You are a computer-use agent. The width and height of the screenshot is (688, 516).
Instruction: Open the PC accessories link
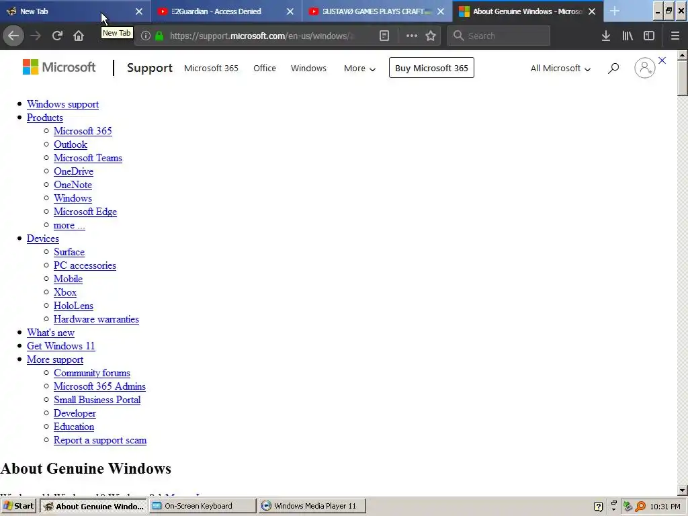tap(85, 265)
